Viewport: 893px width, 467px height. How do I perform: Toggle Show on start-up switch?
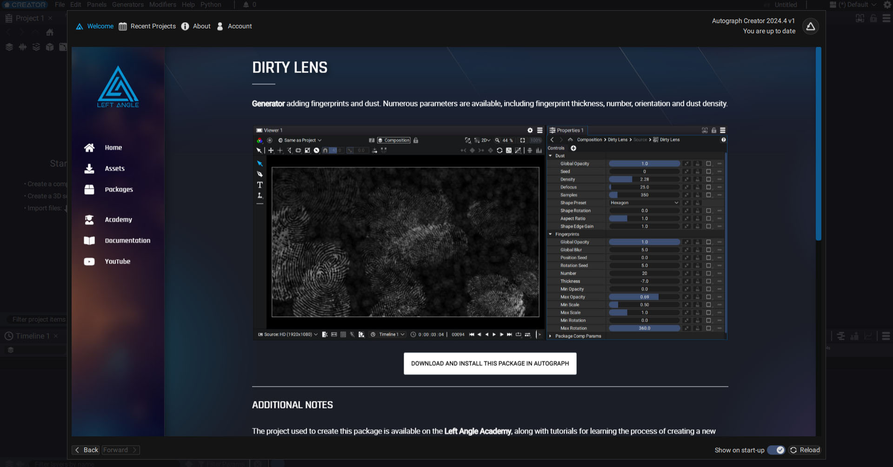pyautogui.click(x=776, y=450)
